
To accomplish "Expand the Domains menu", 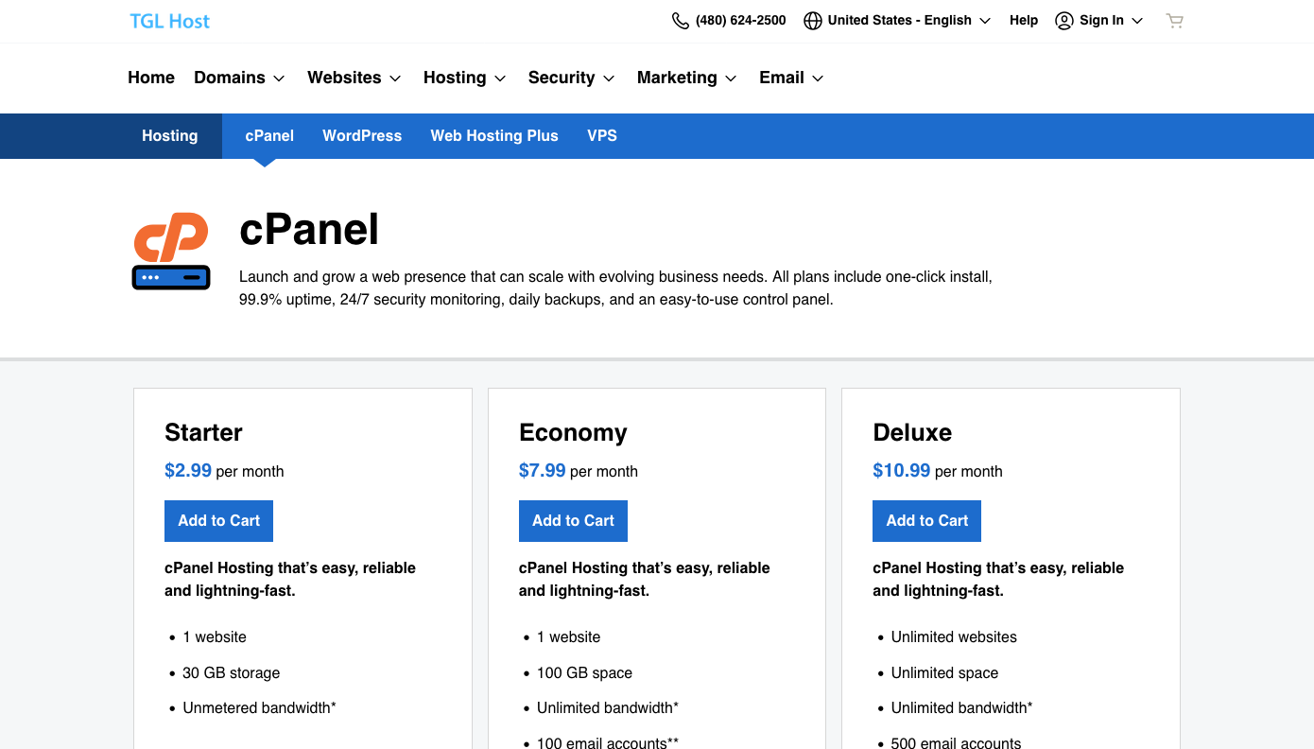I will 239,78.
